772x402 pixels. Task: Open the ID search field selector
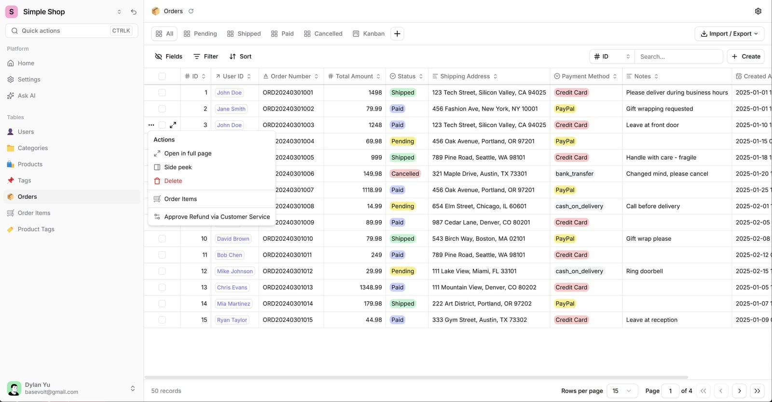[612, 56]
